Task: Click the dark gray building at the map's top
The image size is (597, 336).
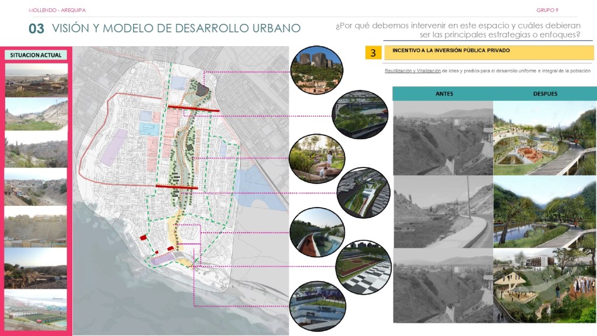Action: [x=202, y=89]
